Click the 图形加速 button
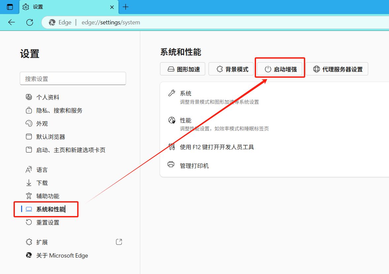The height and width of the screenshot is (274, 389). [182, 69]
